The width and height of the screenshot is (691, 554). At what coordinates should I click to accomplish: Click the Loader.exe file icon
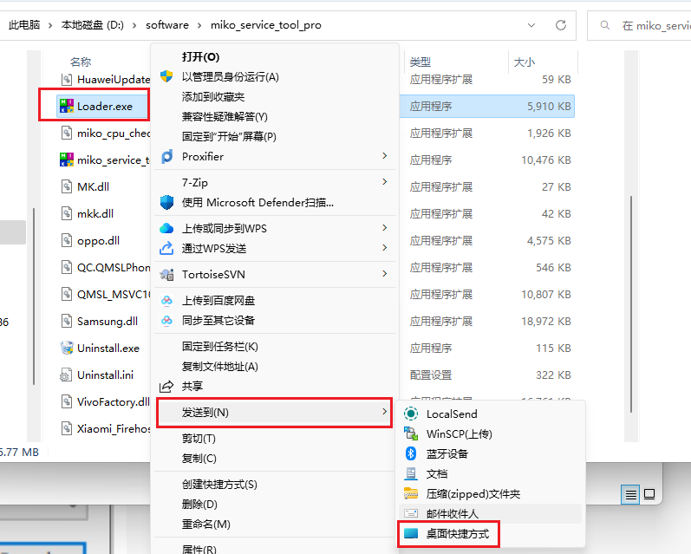pos(66,107)
